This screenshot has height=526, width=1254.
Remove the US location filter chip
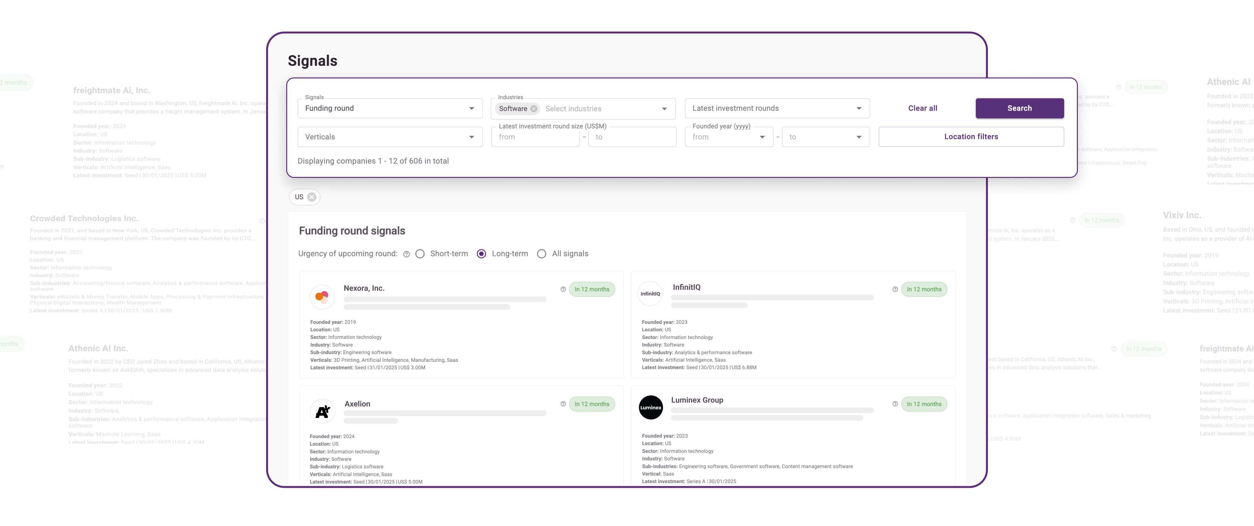point(311,197)
